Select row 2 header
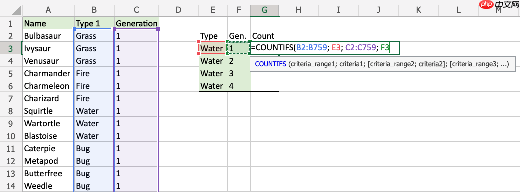Screen dimensions: 520x192 click(10, 36)
